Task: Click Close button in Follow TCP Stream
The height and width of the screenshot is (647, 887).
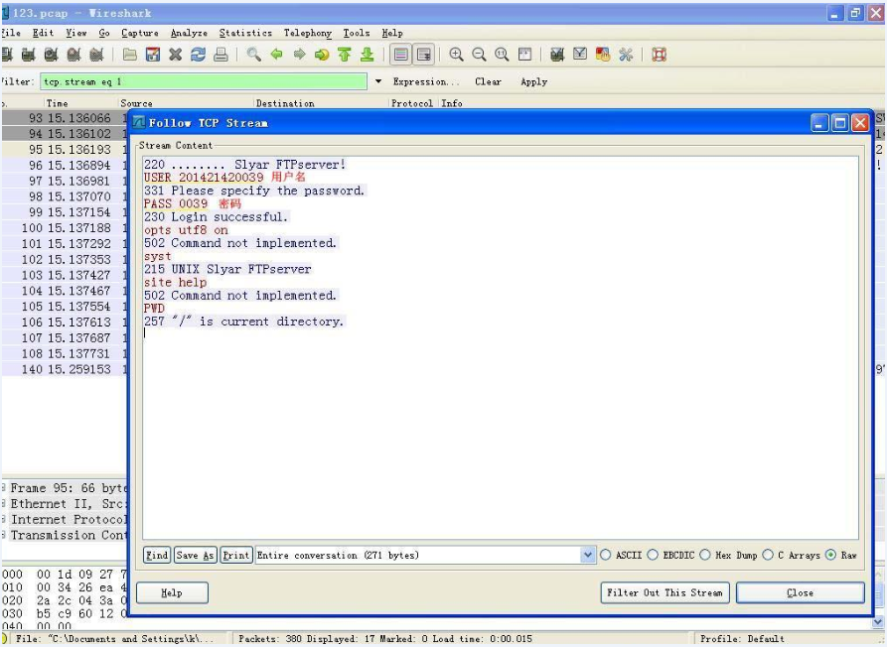Action: tap(800, 592)
